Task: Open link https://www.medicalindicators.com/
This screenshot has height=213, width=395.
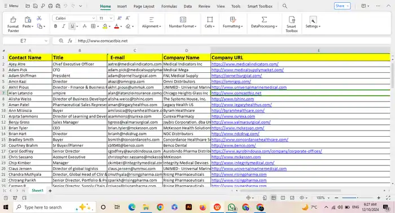Action: click(245, 64)
